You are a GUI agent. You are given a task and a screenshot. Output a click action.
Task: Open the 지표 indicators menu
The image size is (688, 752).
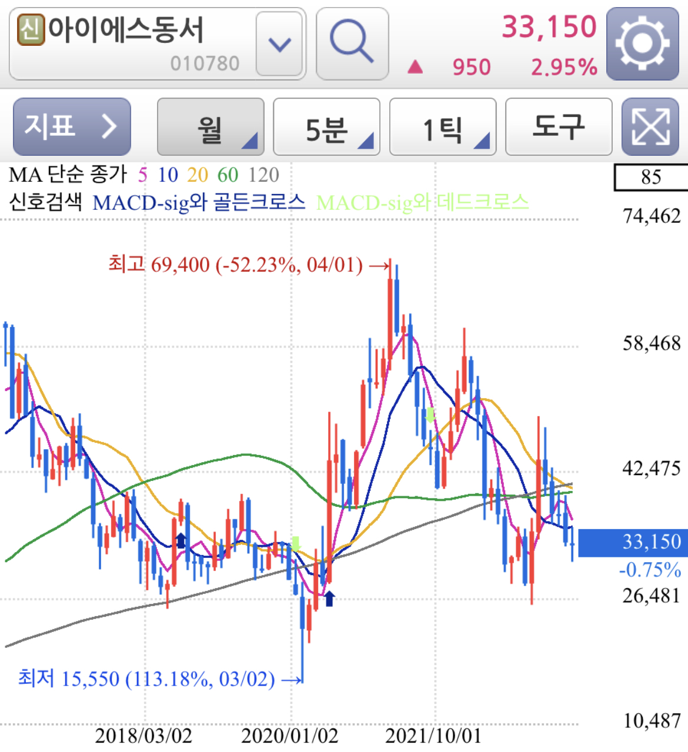(x=72, y=126)
